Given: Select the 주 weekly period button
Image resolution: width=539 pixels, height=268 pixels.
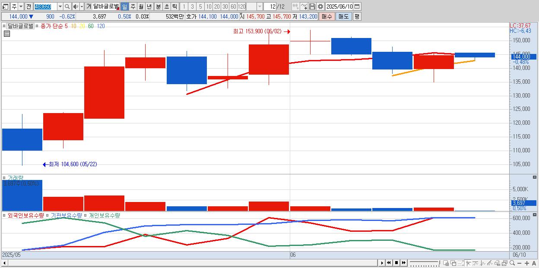Looking at the screenshot, I should click(x=133, y=6).
